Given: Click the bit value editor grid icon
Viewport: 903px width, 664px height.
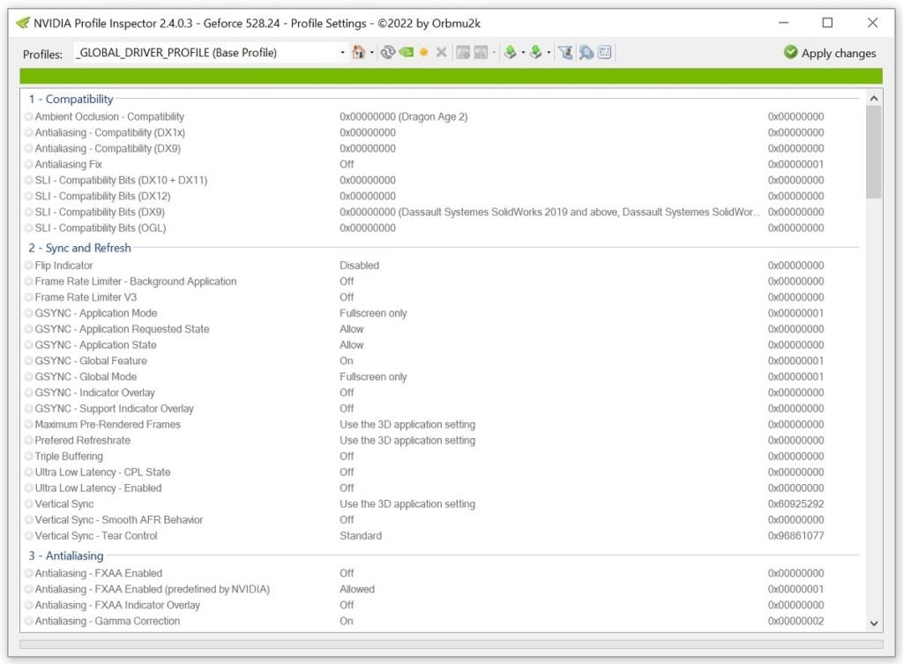Looking at the screenshot, I should pyautogui.click(x=605, y=53).
